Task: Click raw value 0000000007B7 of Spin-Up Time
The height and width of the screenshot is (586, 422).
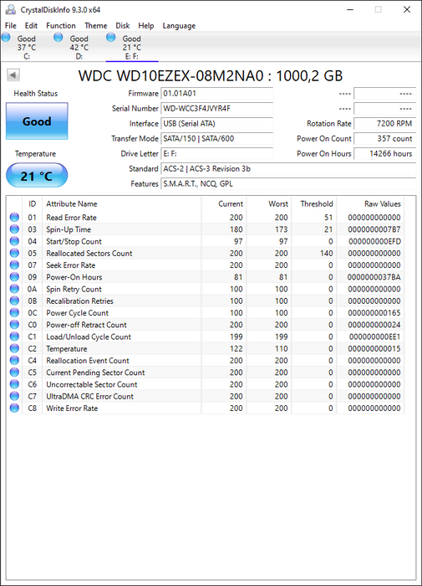Action: [x=374, y=229]
